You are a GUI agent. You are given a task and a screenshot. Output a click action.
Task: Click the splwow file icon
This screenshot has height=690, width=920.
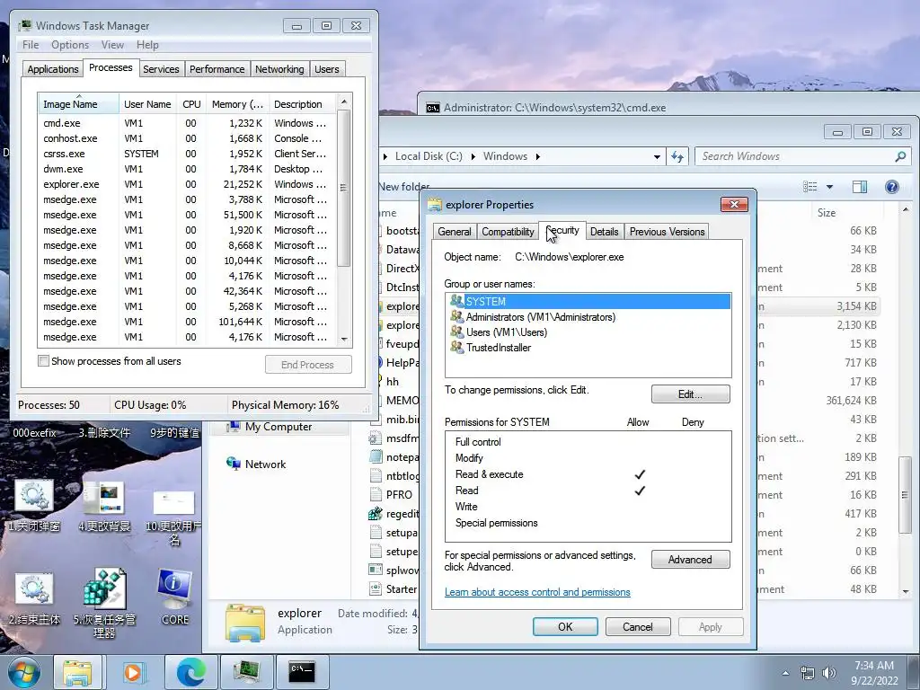376,570
